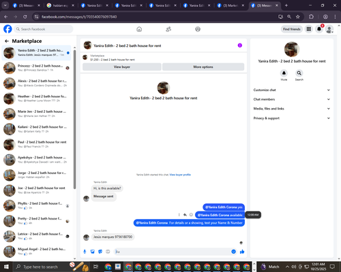The image size is (341, 272).
Task: Open the Latrice conversation
Action: [37, 236]
